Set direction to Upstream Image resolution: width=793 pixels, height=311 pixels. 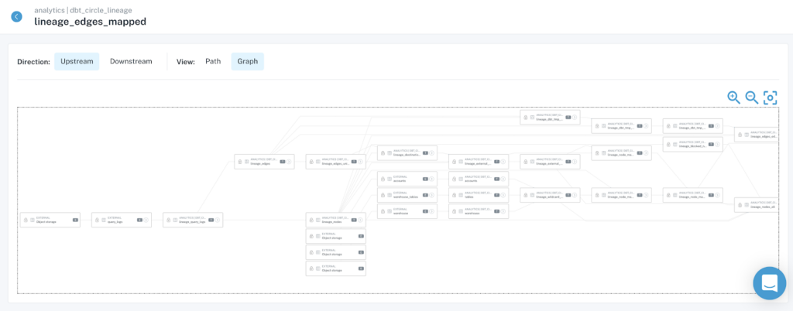coord(77,61)
